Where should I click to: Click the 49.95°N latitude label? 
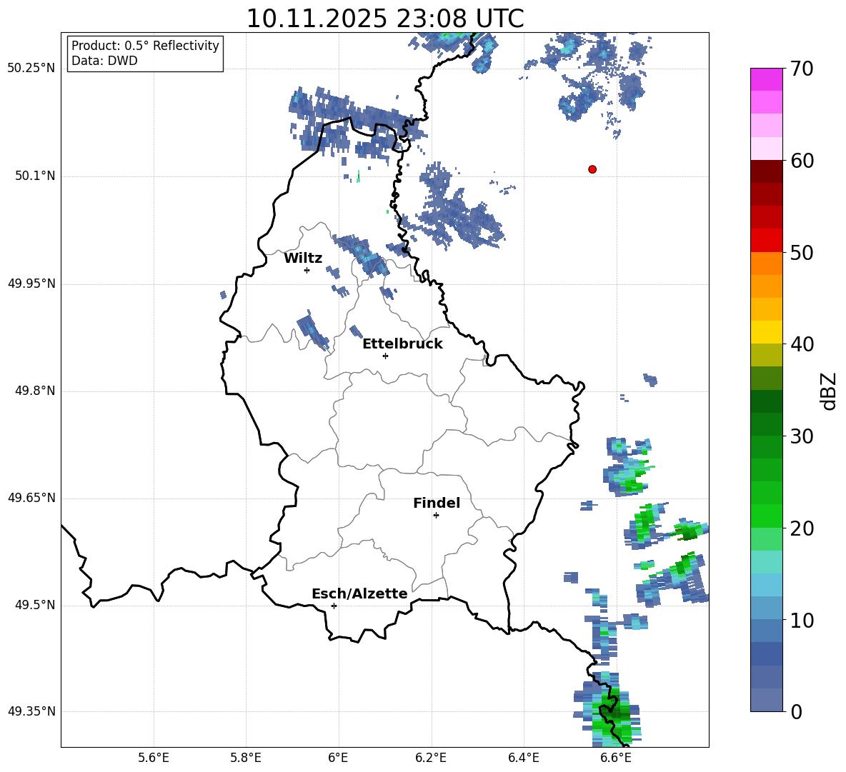31,283
